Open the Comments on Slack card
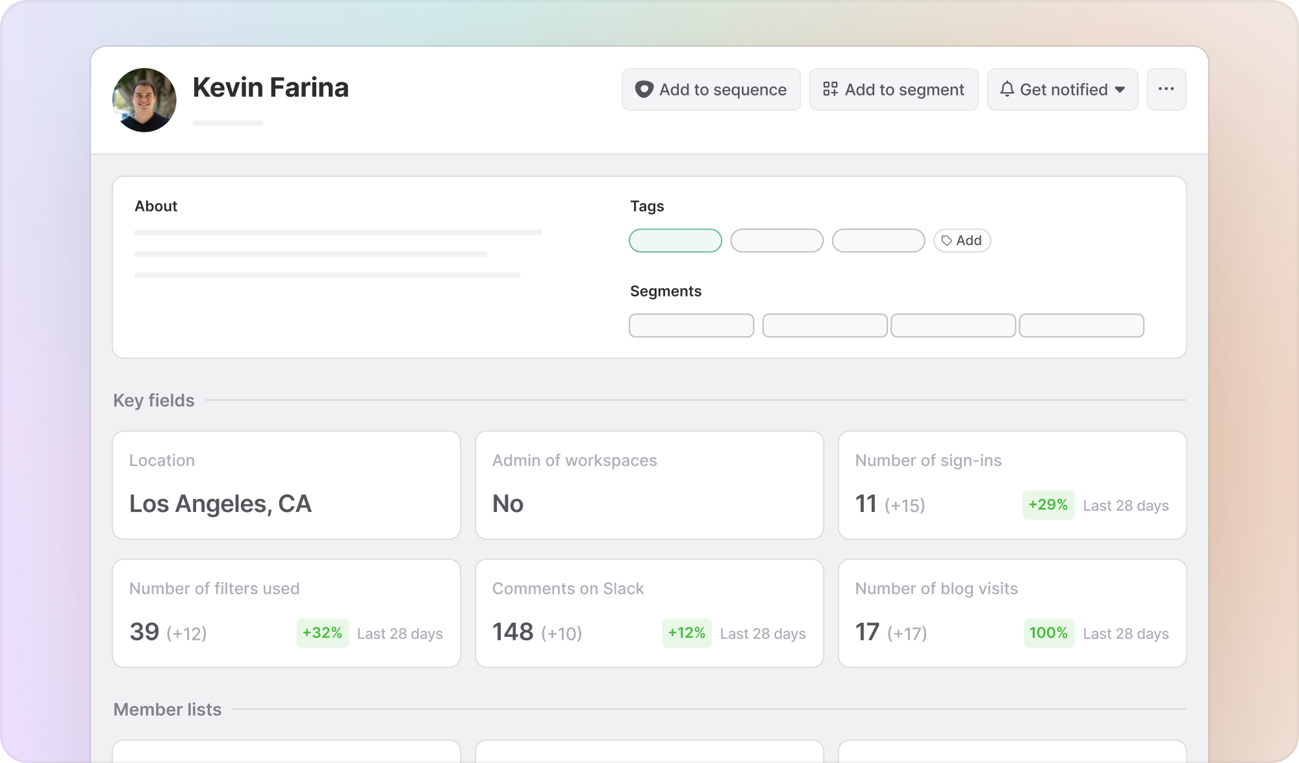This screenshot has height=763, width=1299. (x=649, y=613)
